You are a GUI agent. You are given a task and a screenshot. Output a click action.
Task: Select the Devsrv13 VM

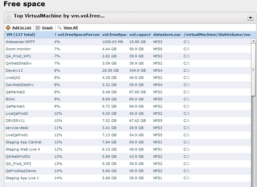coord(14,70)
